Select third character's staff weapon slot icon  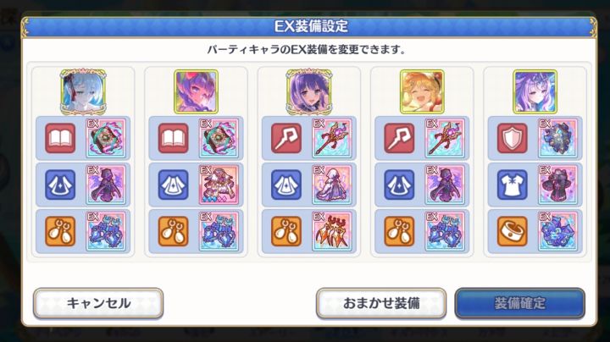point(286,138)
